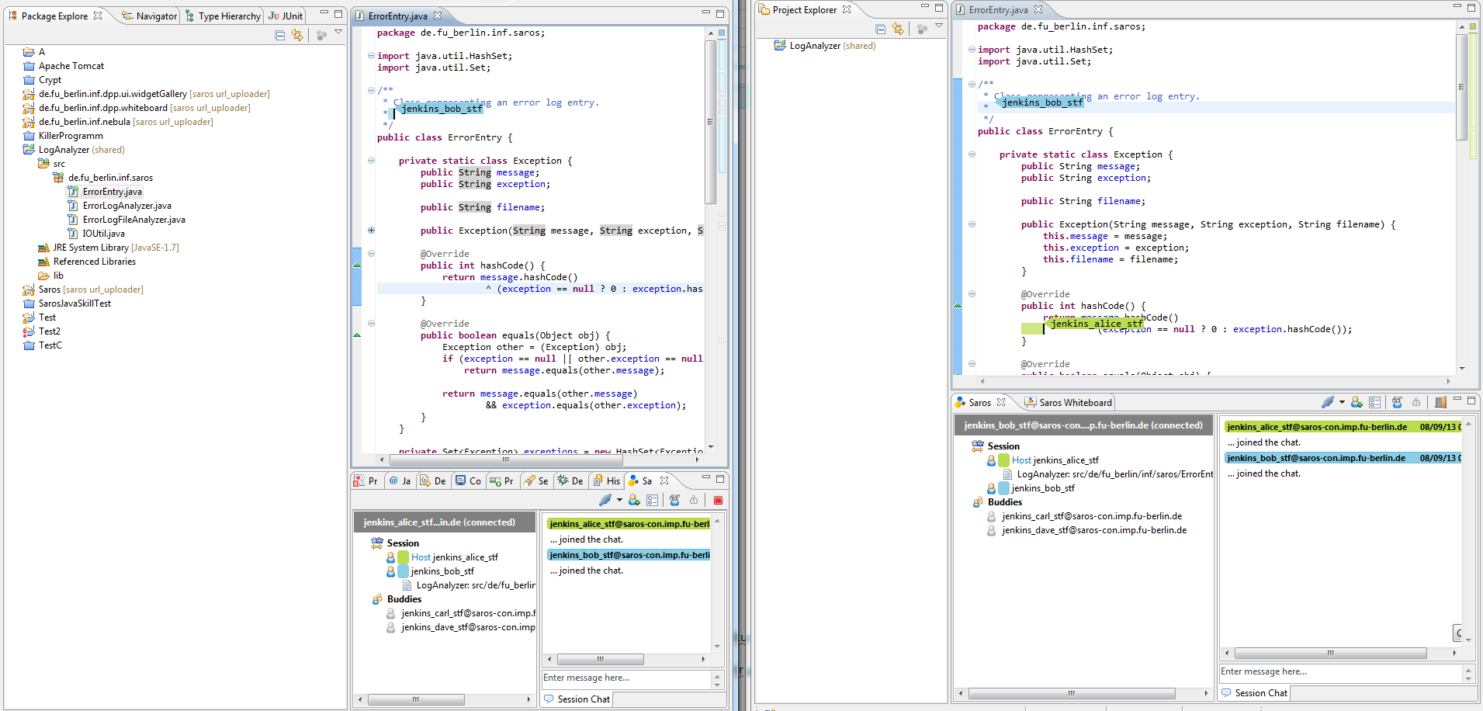Open connect dropdown arrow in alice's Saros view
Viewport: 1483px width, 711px height.
click(x=619, y=501)
